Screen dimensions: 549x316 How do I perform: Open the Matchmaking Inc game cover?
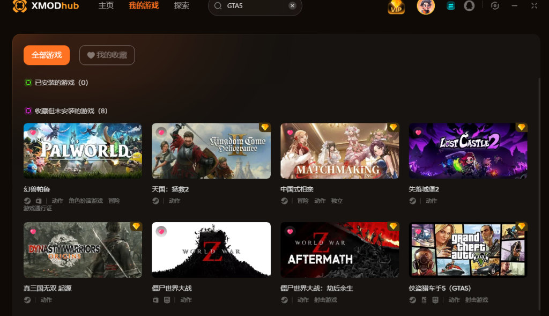[339, 151]
